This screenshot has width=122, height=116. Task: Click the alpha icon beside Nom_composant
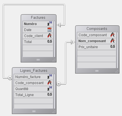[x=113, y=41]
